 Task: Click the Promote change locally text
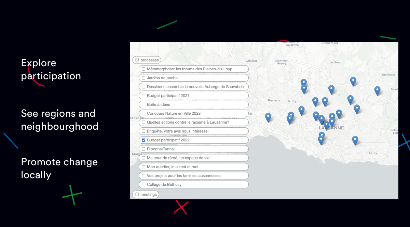(x=59, y=168)
